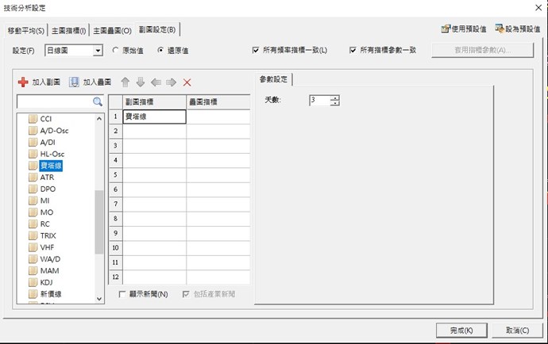
Task: Click the red plus 加入副圖 icon
Action: (23, 82)
